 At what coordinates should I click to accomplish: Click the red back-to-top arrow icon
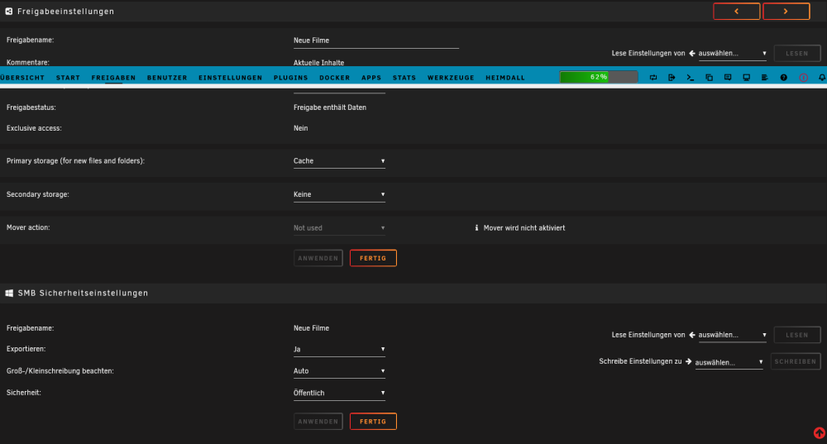coord(819,433)
